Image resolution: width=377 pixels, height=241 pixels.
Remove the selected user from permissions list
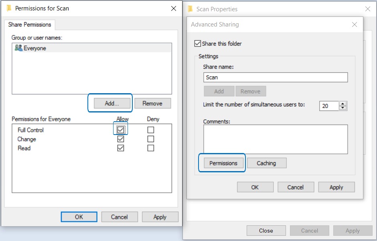click(152, 103)
